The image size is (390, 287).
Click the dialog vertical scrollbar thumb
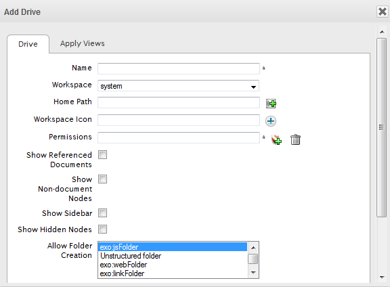click(382, 127)
